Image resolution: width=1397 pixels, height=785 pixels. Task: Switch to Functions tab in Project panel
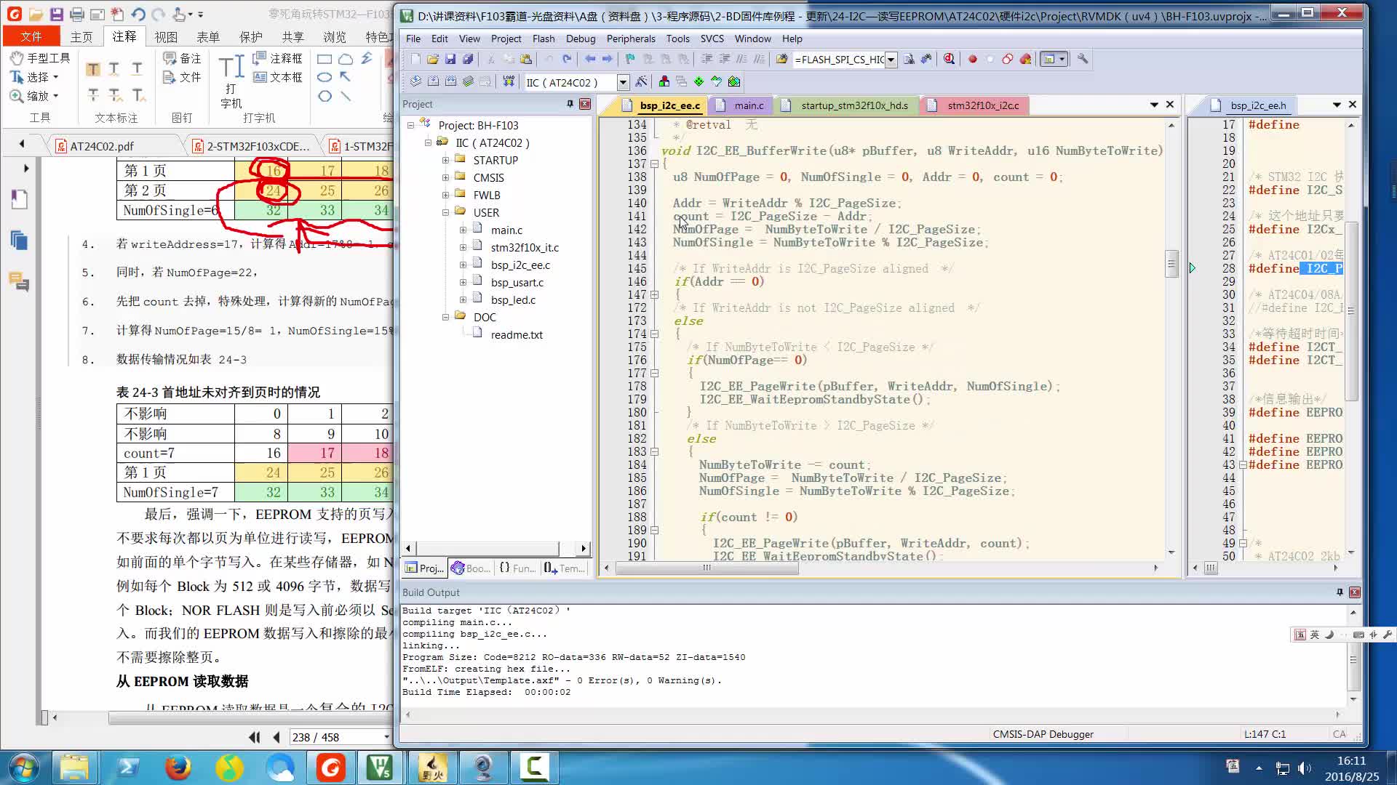pos(517,568)
